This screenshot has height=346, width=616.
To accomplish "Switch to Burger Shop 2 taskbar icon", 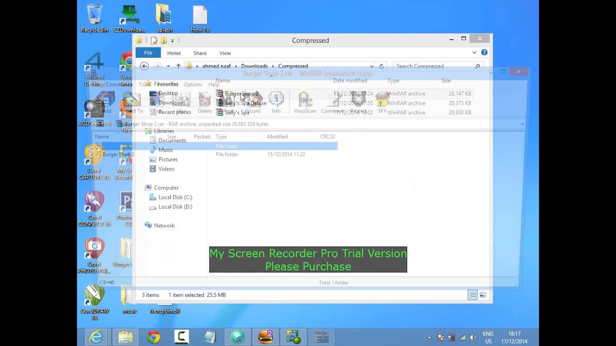I will click(265, 337).
